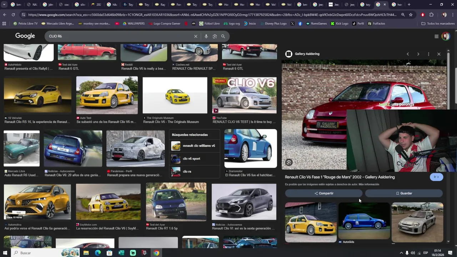
Task: Open AutoGids blue Clio related image
Action: (364, 221)
